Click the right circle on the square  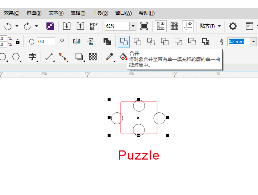(159, 118)
